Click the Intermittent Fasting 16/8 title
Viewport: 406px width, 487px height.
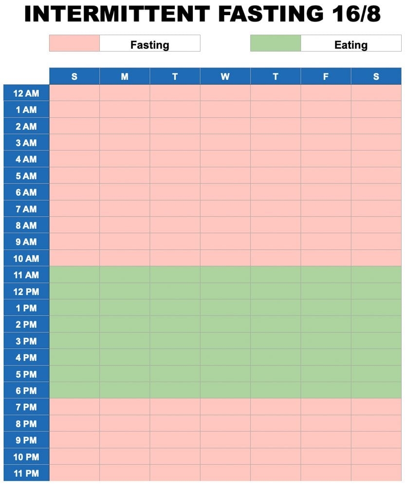pyautogui.click(x=203, y=15)
